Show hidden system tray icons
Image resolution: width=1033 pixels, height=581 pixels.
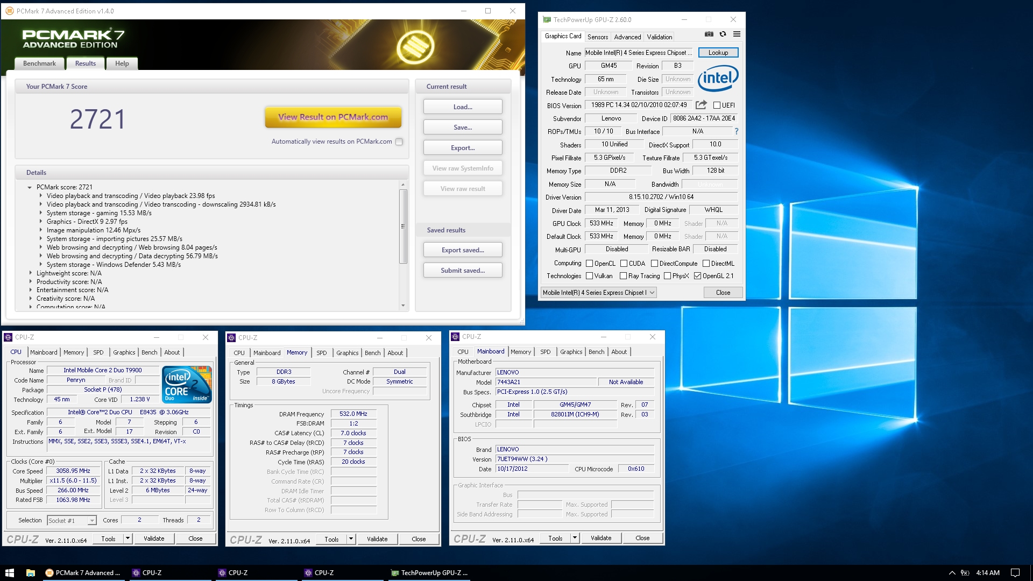(952, 573)
